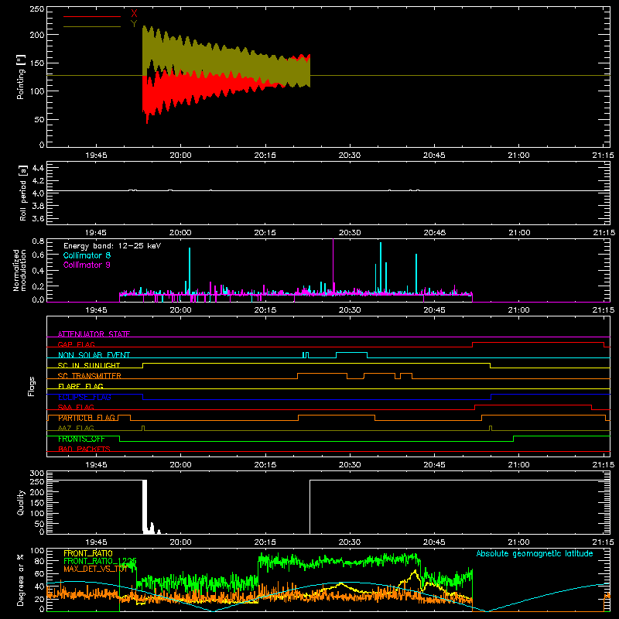This screenshot has width=619, height=619.
Task: Click the 19:45 tick label under modulation plot
Action: point(96,310)
